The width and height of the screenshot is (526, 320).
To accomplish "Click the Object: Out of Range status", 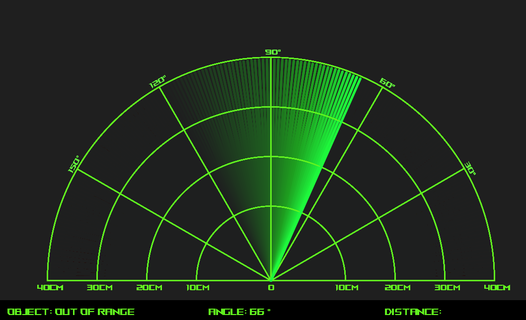I will click(71, 312).
